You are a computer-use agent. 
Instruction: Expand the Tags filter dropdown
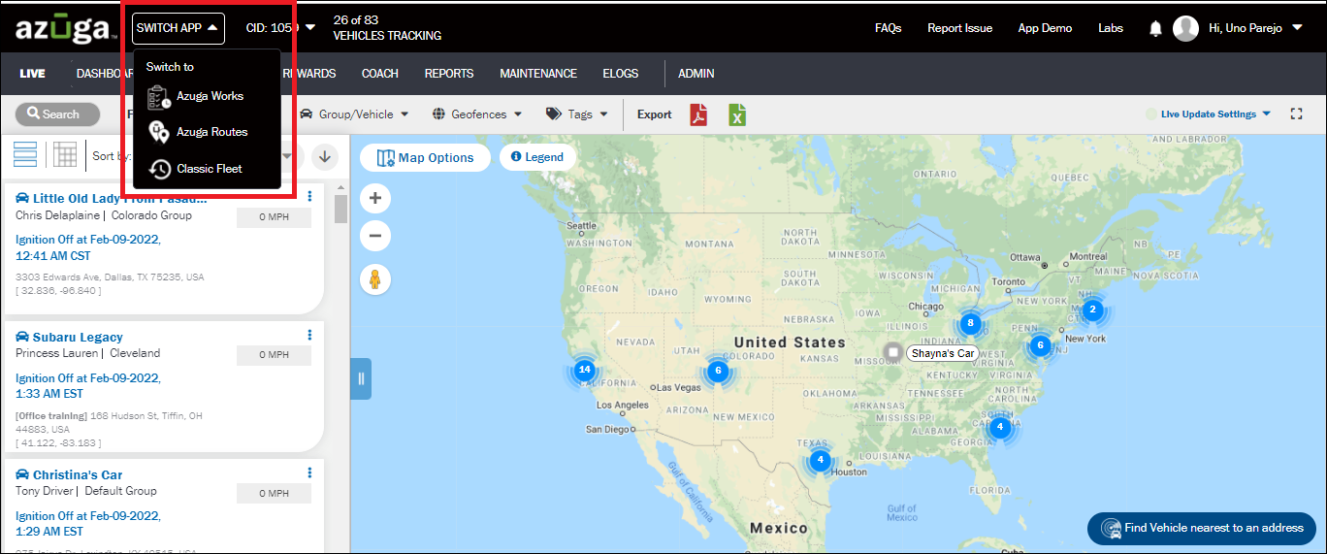[x=577, y=114]
